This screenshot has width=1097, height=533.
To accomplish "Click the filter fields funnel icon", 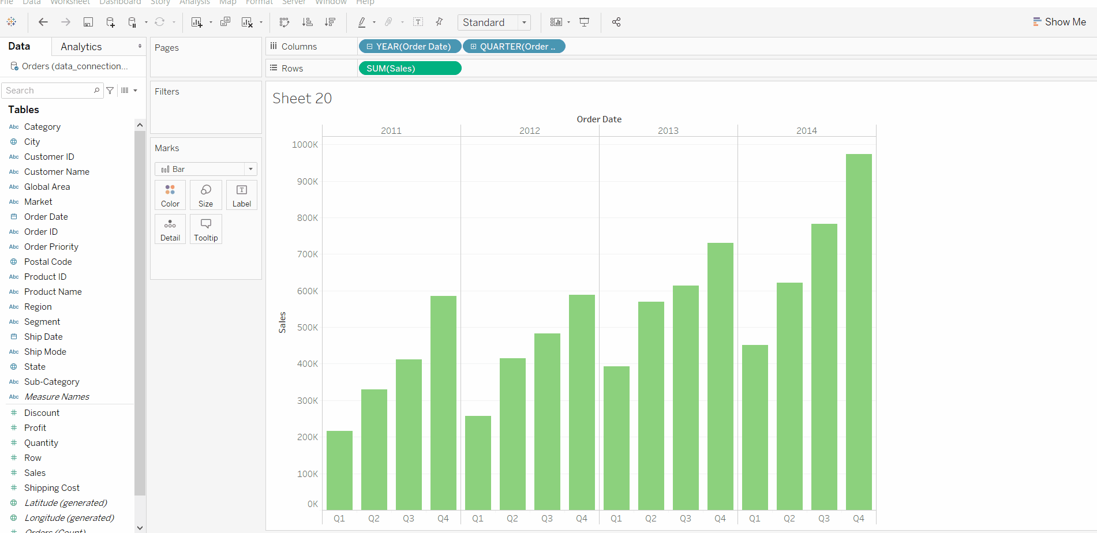I will coord(110,91).
